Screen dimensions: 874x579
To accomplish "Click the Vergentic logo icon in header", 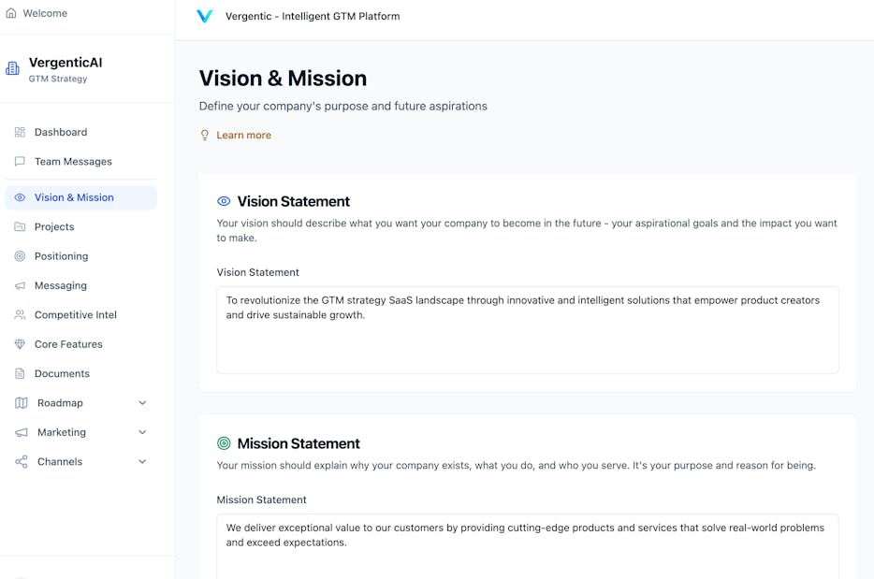I will [204, 16].
